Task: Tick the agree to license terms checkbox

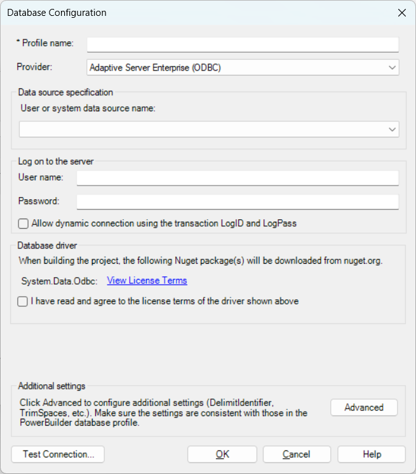Action: pyautogui.click(x=23, y=301)
